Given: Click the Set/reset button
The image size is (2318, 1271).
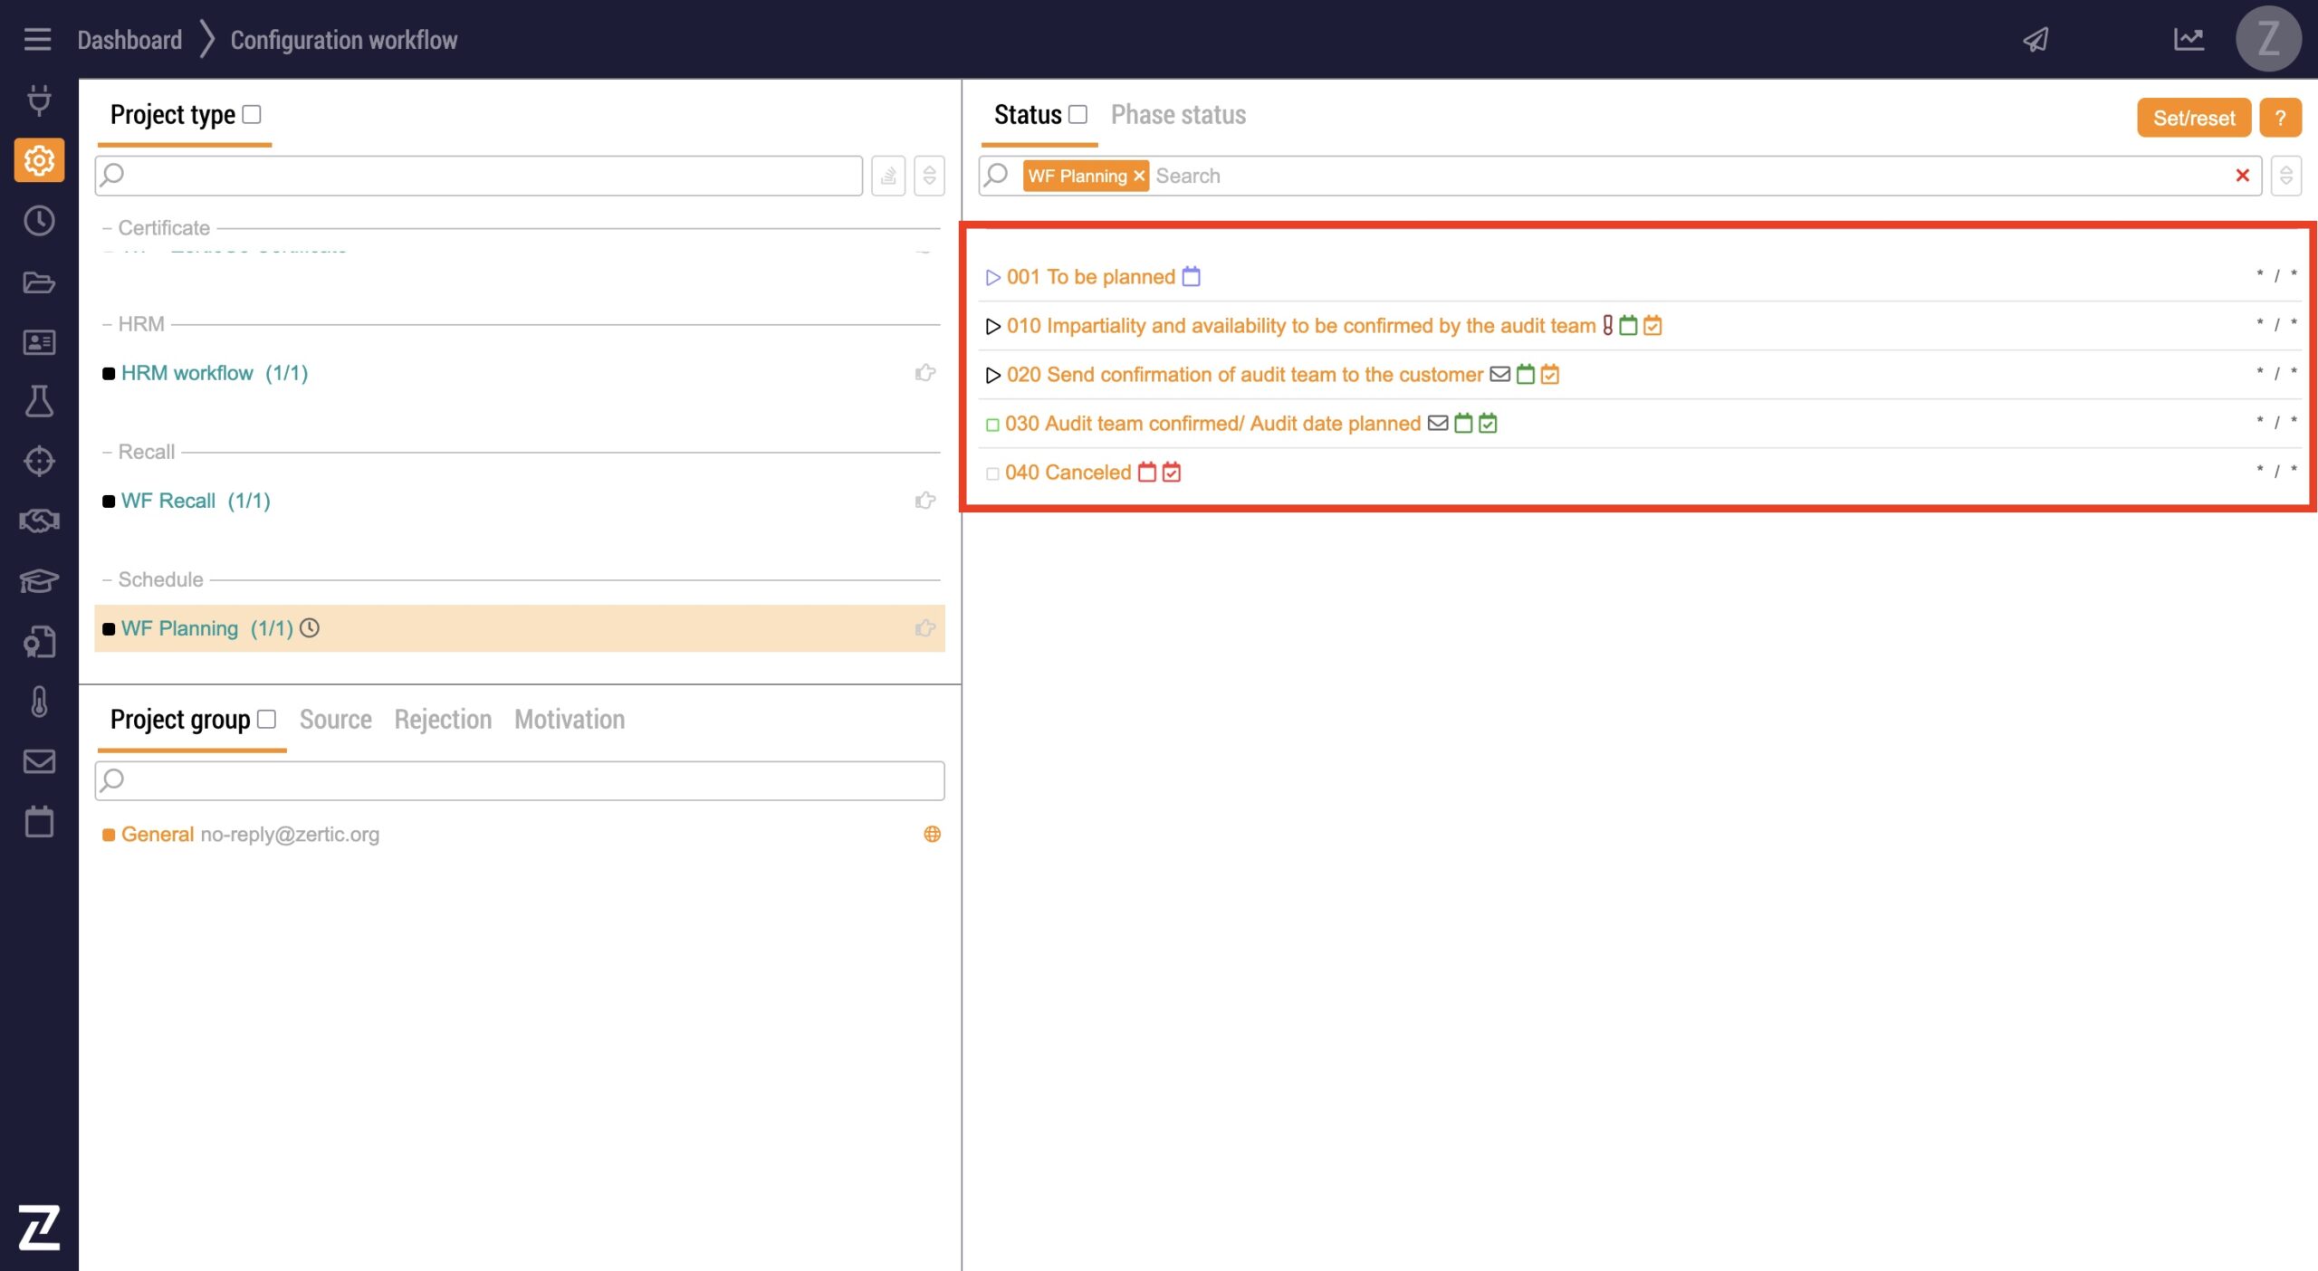Looking at the screenshot, I should coord(2193,118).
